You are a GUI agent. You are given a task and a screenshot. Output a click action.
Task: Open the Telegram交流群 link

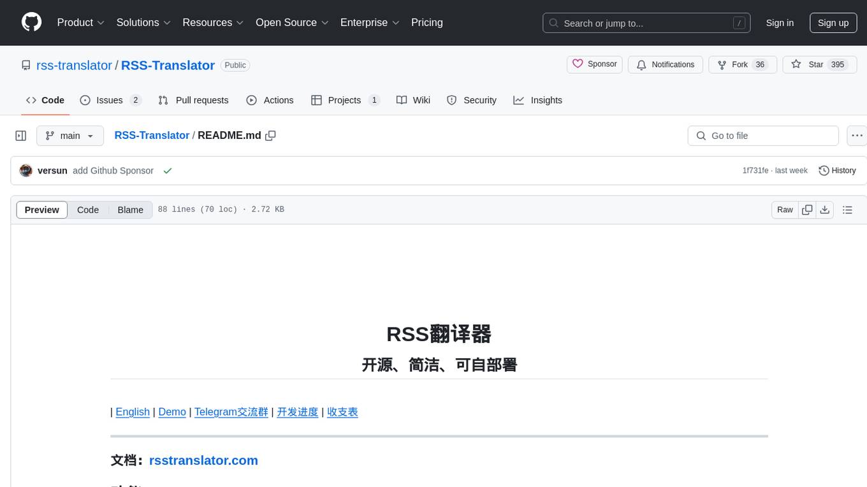231,412
